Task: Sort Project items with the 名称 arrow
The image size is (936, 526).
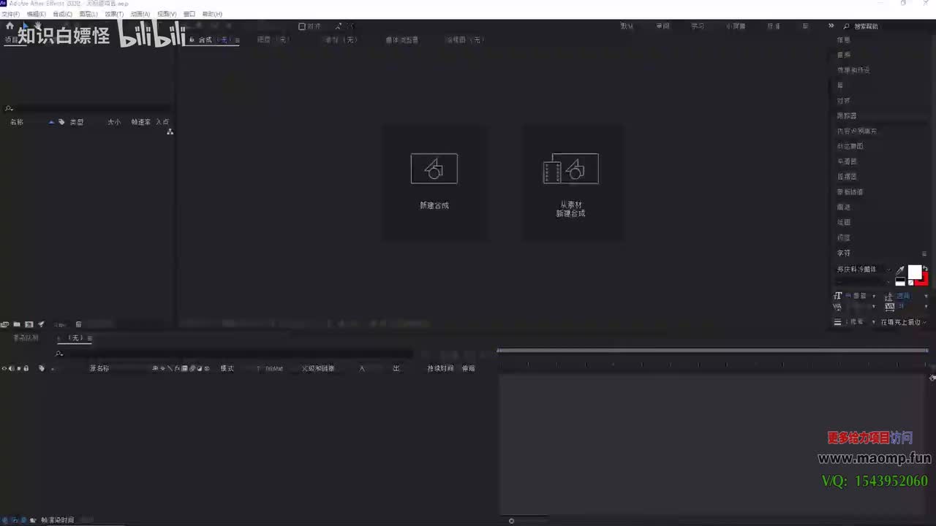Action: (51, 122)
